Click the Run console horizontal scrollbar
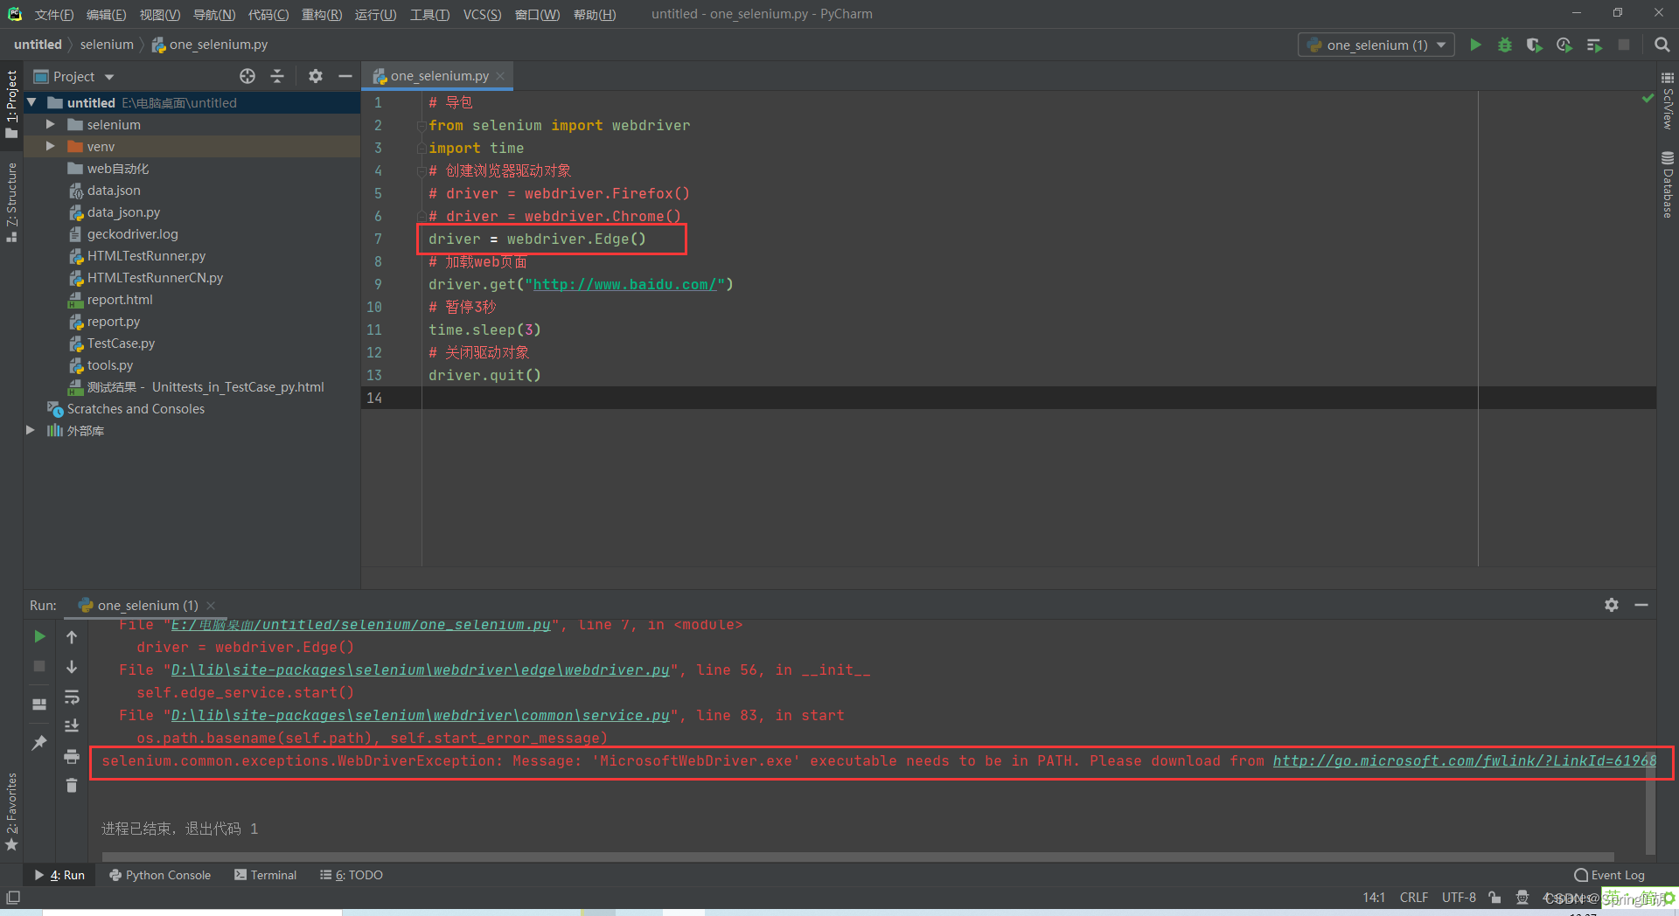The height and width of the screenshot is (916, 1679). pos(857,857)
